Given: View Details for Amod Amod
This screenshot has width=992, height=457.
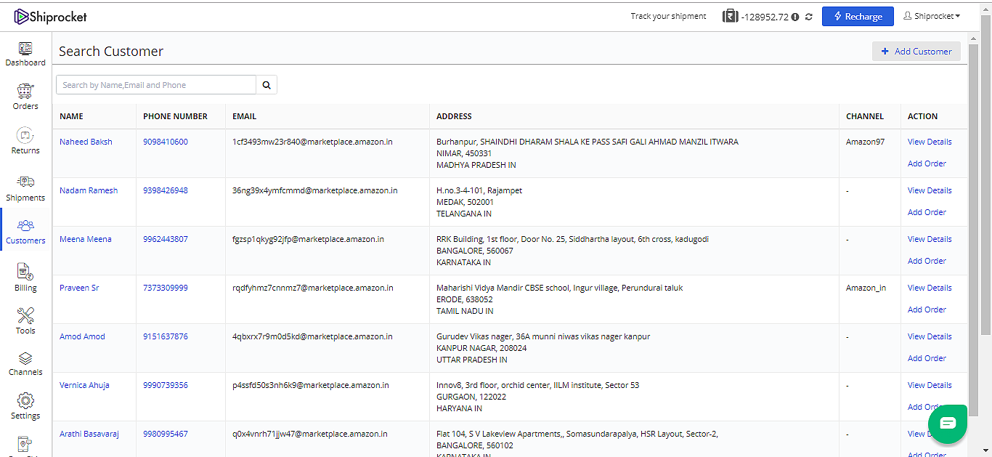Looking at the screenshot, I should coord(930,336).
